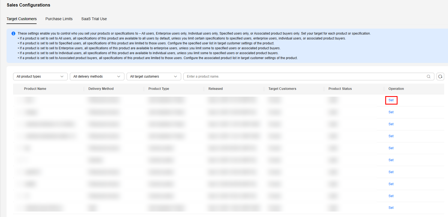Click the Target Customers table column header
The width and height of the screenshot is (448, 217).
click(x=282, y=89)
